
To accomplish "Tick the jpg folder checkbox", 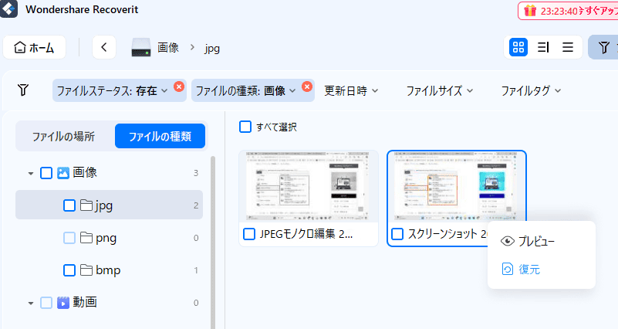I will pos(69,205).
